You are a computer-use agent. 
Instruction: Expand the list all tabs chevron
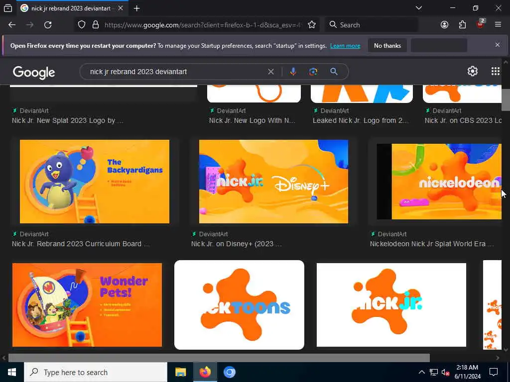click(418, 8)
